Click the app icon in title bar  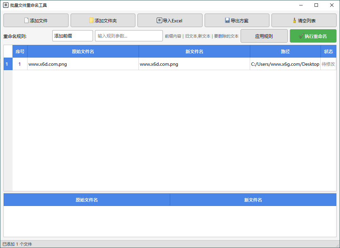pos(5,5)
